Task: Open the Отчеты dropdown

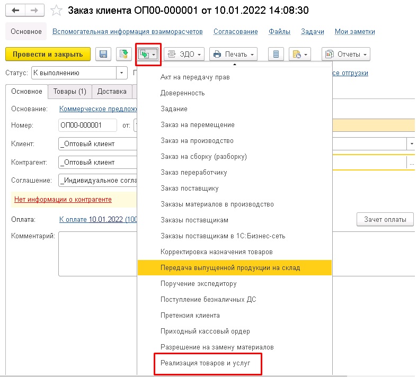Action: click(x=345, y=54)
